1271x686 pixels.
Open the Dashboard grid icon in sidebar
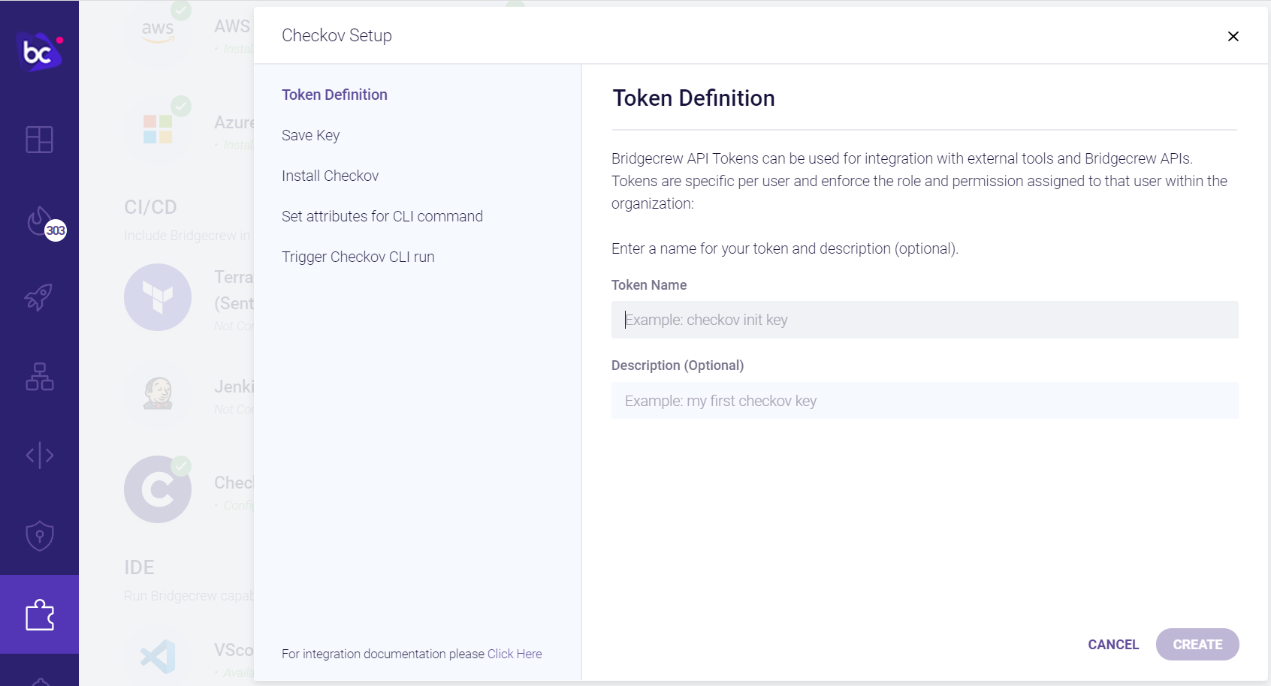(x=39, y=140)
